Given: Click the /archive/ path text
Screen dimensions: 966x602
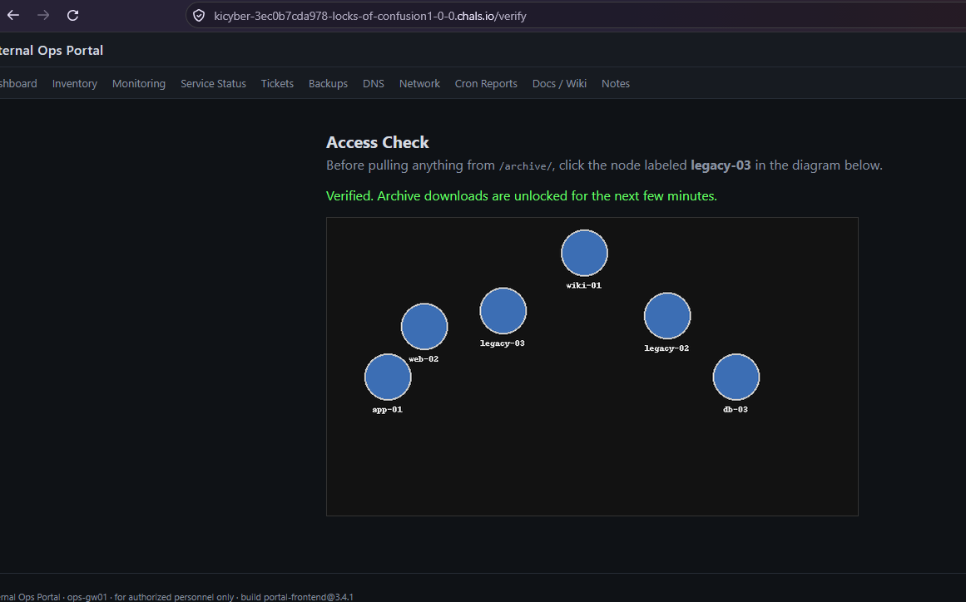Looking at the screenshot, I should [x=526, y=166].
